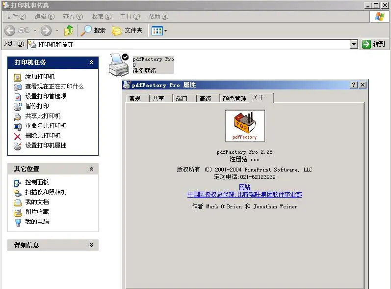Select the 关于 tab
This screenshot has height=289, width=391.
[x=261, y=98]
